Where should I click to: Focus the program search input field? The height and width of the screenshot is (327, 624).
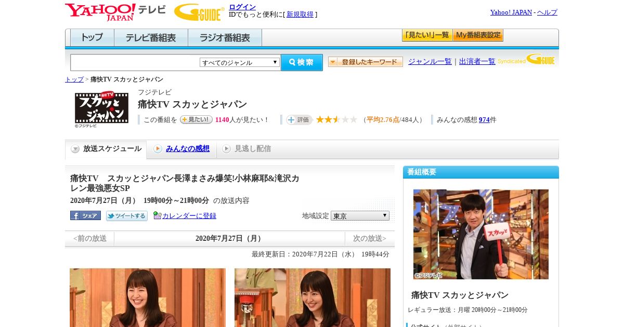[135, 62]
